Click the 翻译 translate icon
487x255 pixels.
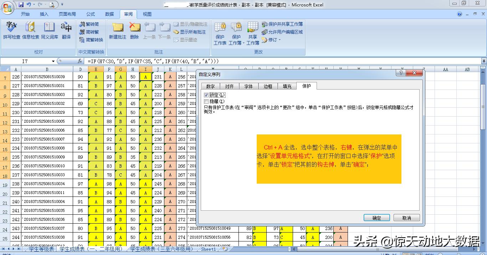(66, 31)
